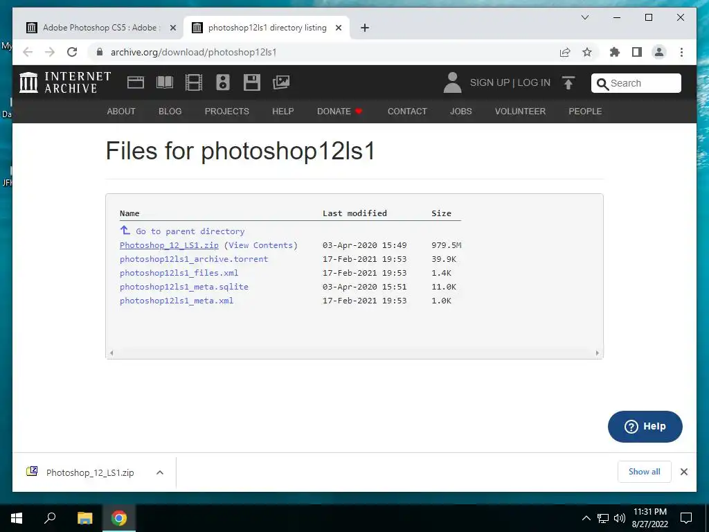
Task: Close the photoshop12ls1 directory listing tab
Action: [338, 28]
